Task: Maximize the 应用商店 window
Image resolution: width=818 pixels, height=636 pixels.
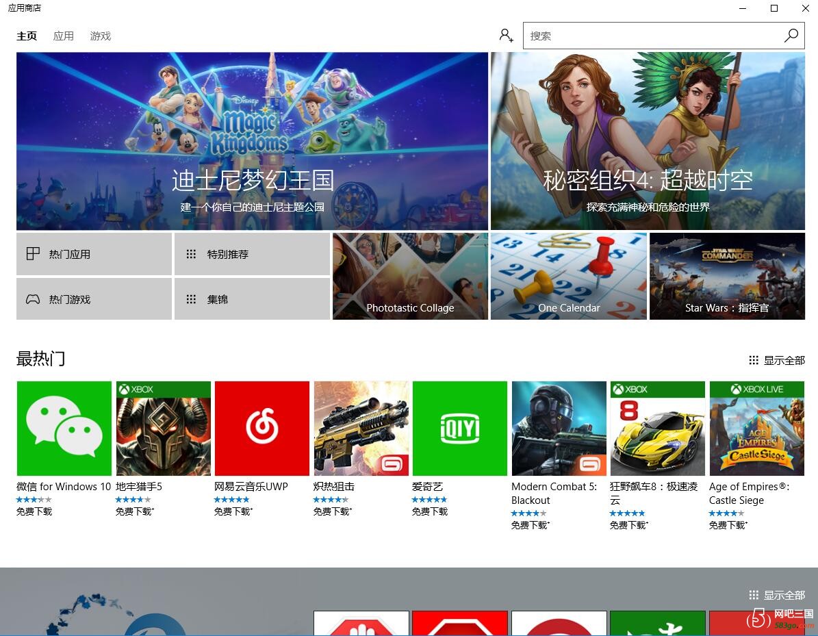Action: 774,8
